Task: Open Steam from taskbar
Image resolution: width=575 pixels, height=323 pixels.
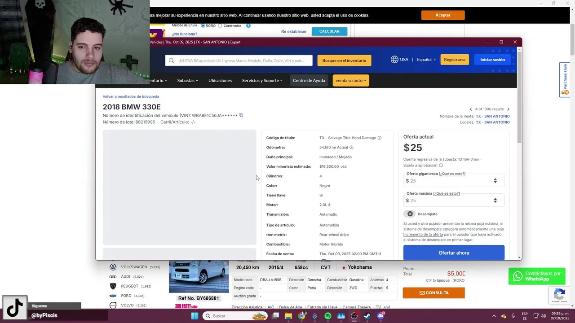Action: pos(367,316)
